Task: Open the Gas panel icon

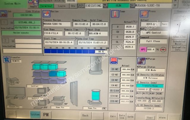Action: [113, 60]
